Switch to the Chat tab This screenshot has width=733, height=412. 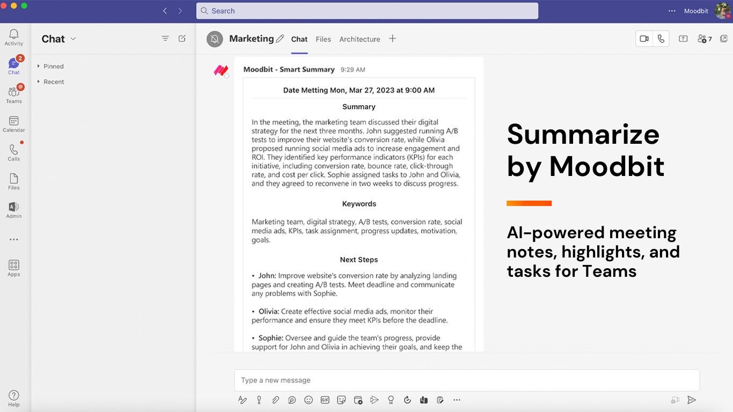tap(299, 39)
